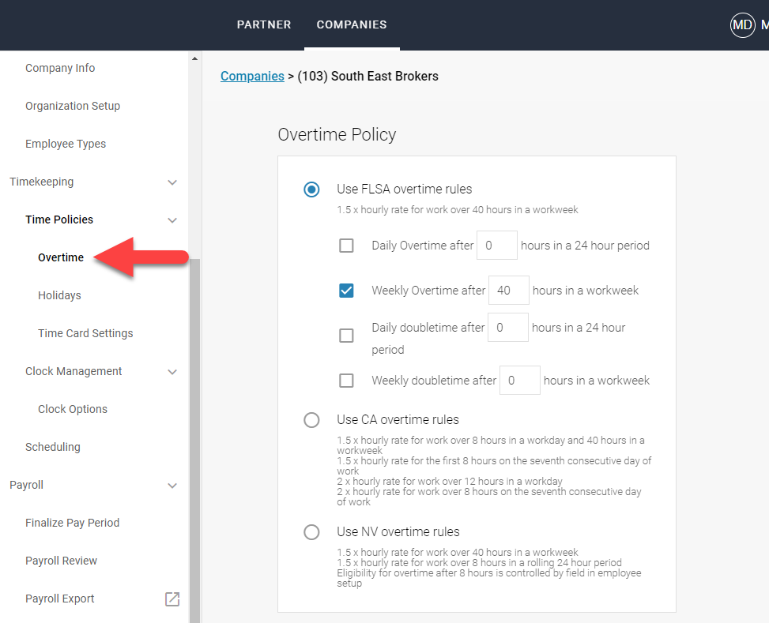Viewport: 769px width, 623px height.
Task: Click the weekly overtime hours input field
Action: (x=508, y=290)
